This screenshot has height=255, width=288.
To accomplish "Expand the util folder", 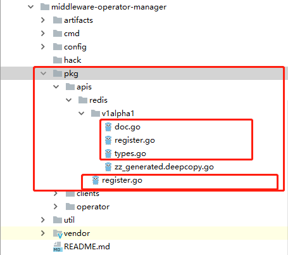I will pyautogui.click(x=43, y=220).
